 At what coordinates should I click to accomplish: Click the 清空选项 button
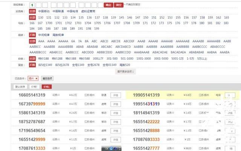pyautogui.click(x=47, y=79)
